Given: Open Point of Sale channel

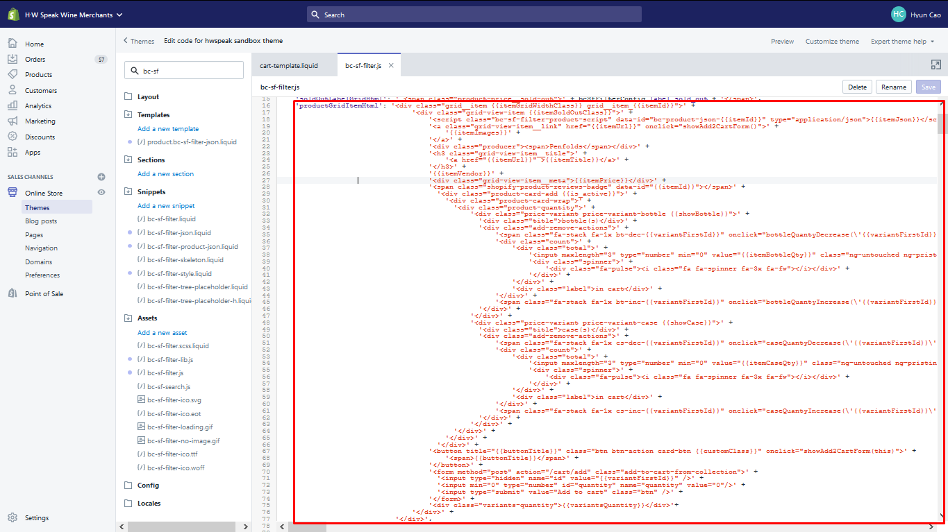Looking at the screenshot, I should [44, 293].
